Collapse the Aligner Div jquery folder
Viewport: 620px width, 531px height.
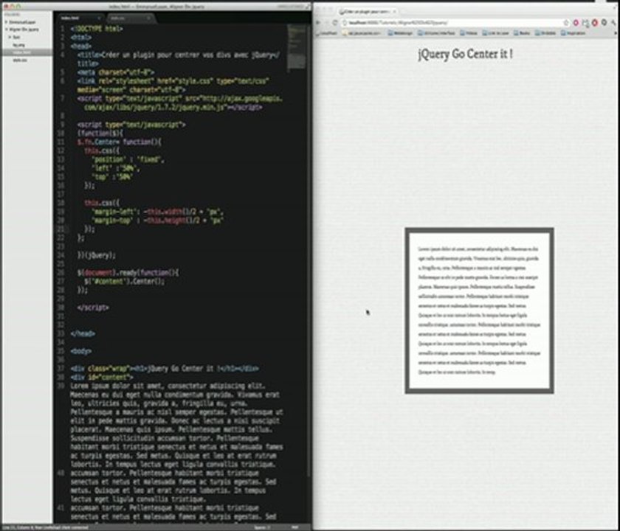pyautogui.click(x=6, y=29)
